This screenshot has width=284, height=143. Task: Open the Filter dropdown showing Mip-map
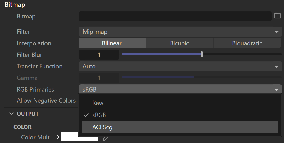click(x=180, y=32)
